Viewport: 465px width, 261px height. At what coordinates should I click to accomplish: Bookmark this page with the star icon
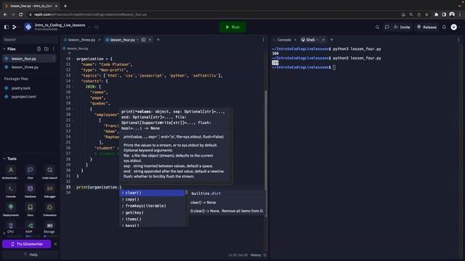click(426, 14)
